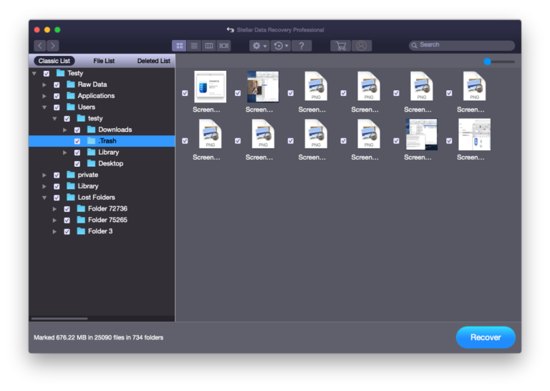
Task: Go back with left arrow button
Action: [x=40, y=46]
